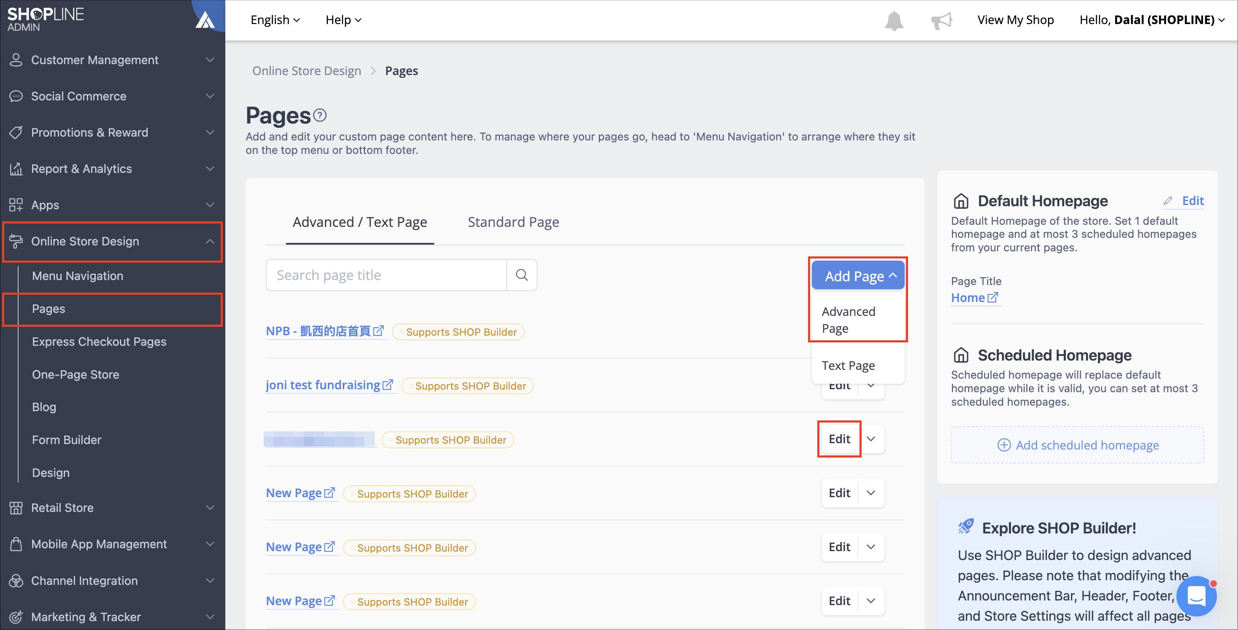Click the Scheduled Homepage house icon
Image resolution: width=1238 pixels, height=630 pixels.
pyautogui.click(x=961, y=355)
